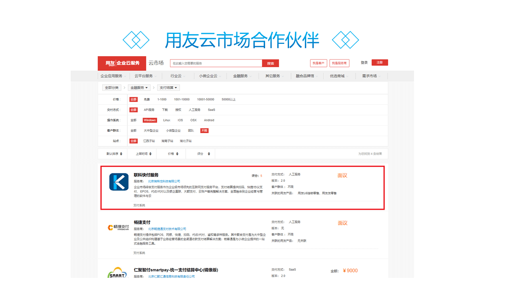Open the 联科快付服务 listing title
Image resolution: width=511 pixels, height=287 pixels.
(x=146, y=175)
